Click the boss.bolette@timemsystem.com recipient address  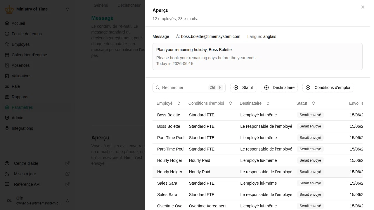[x=211, y=36]
